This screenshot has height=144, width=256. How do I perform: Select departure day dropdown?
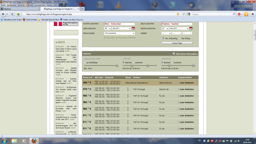pos(108,28)
